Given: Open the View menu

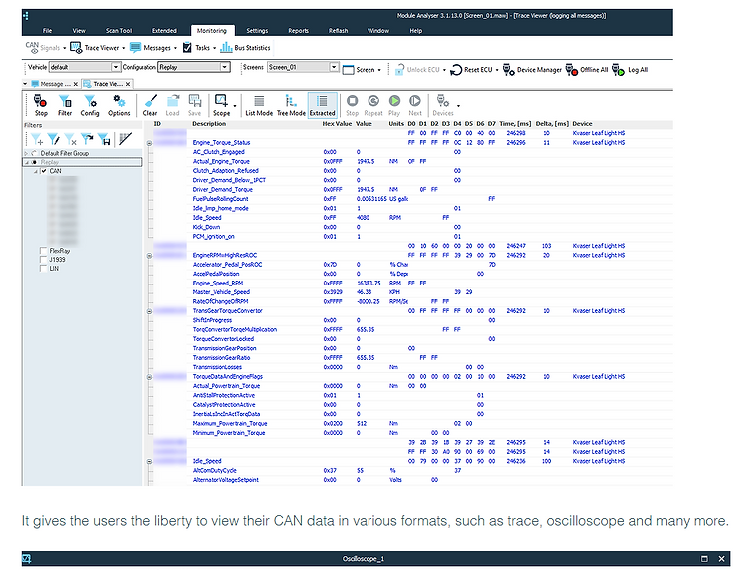Looking at the screenshot, I should (79, 31).
